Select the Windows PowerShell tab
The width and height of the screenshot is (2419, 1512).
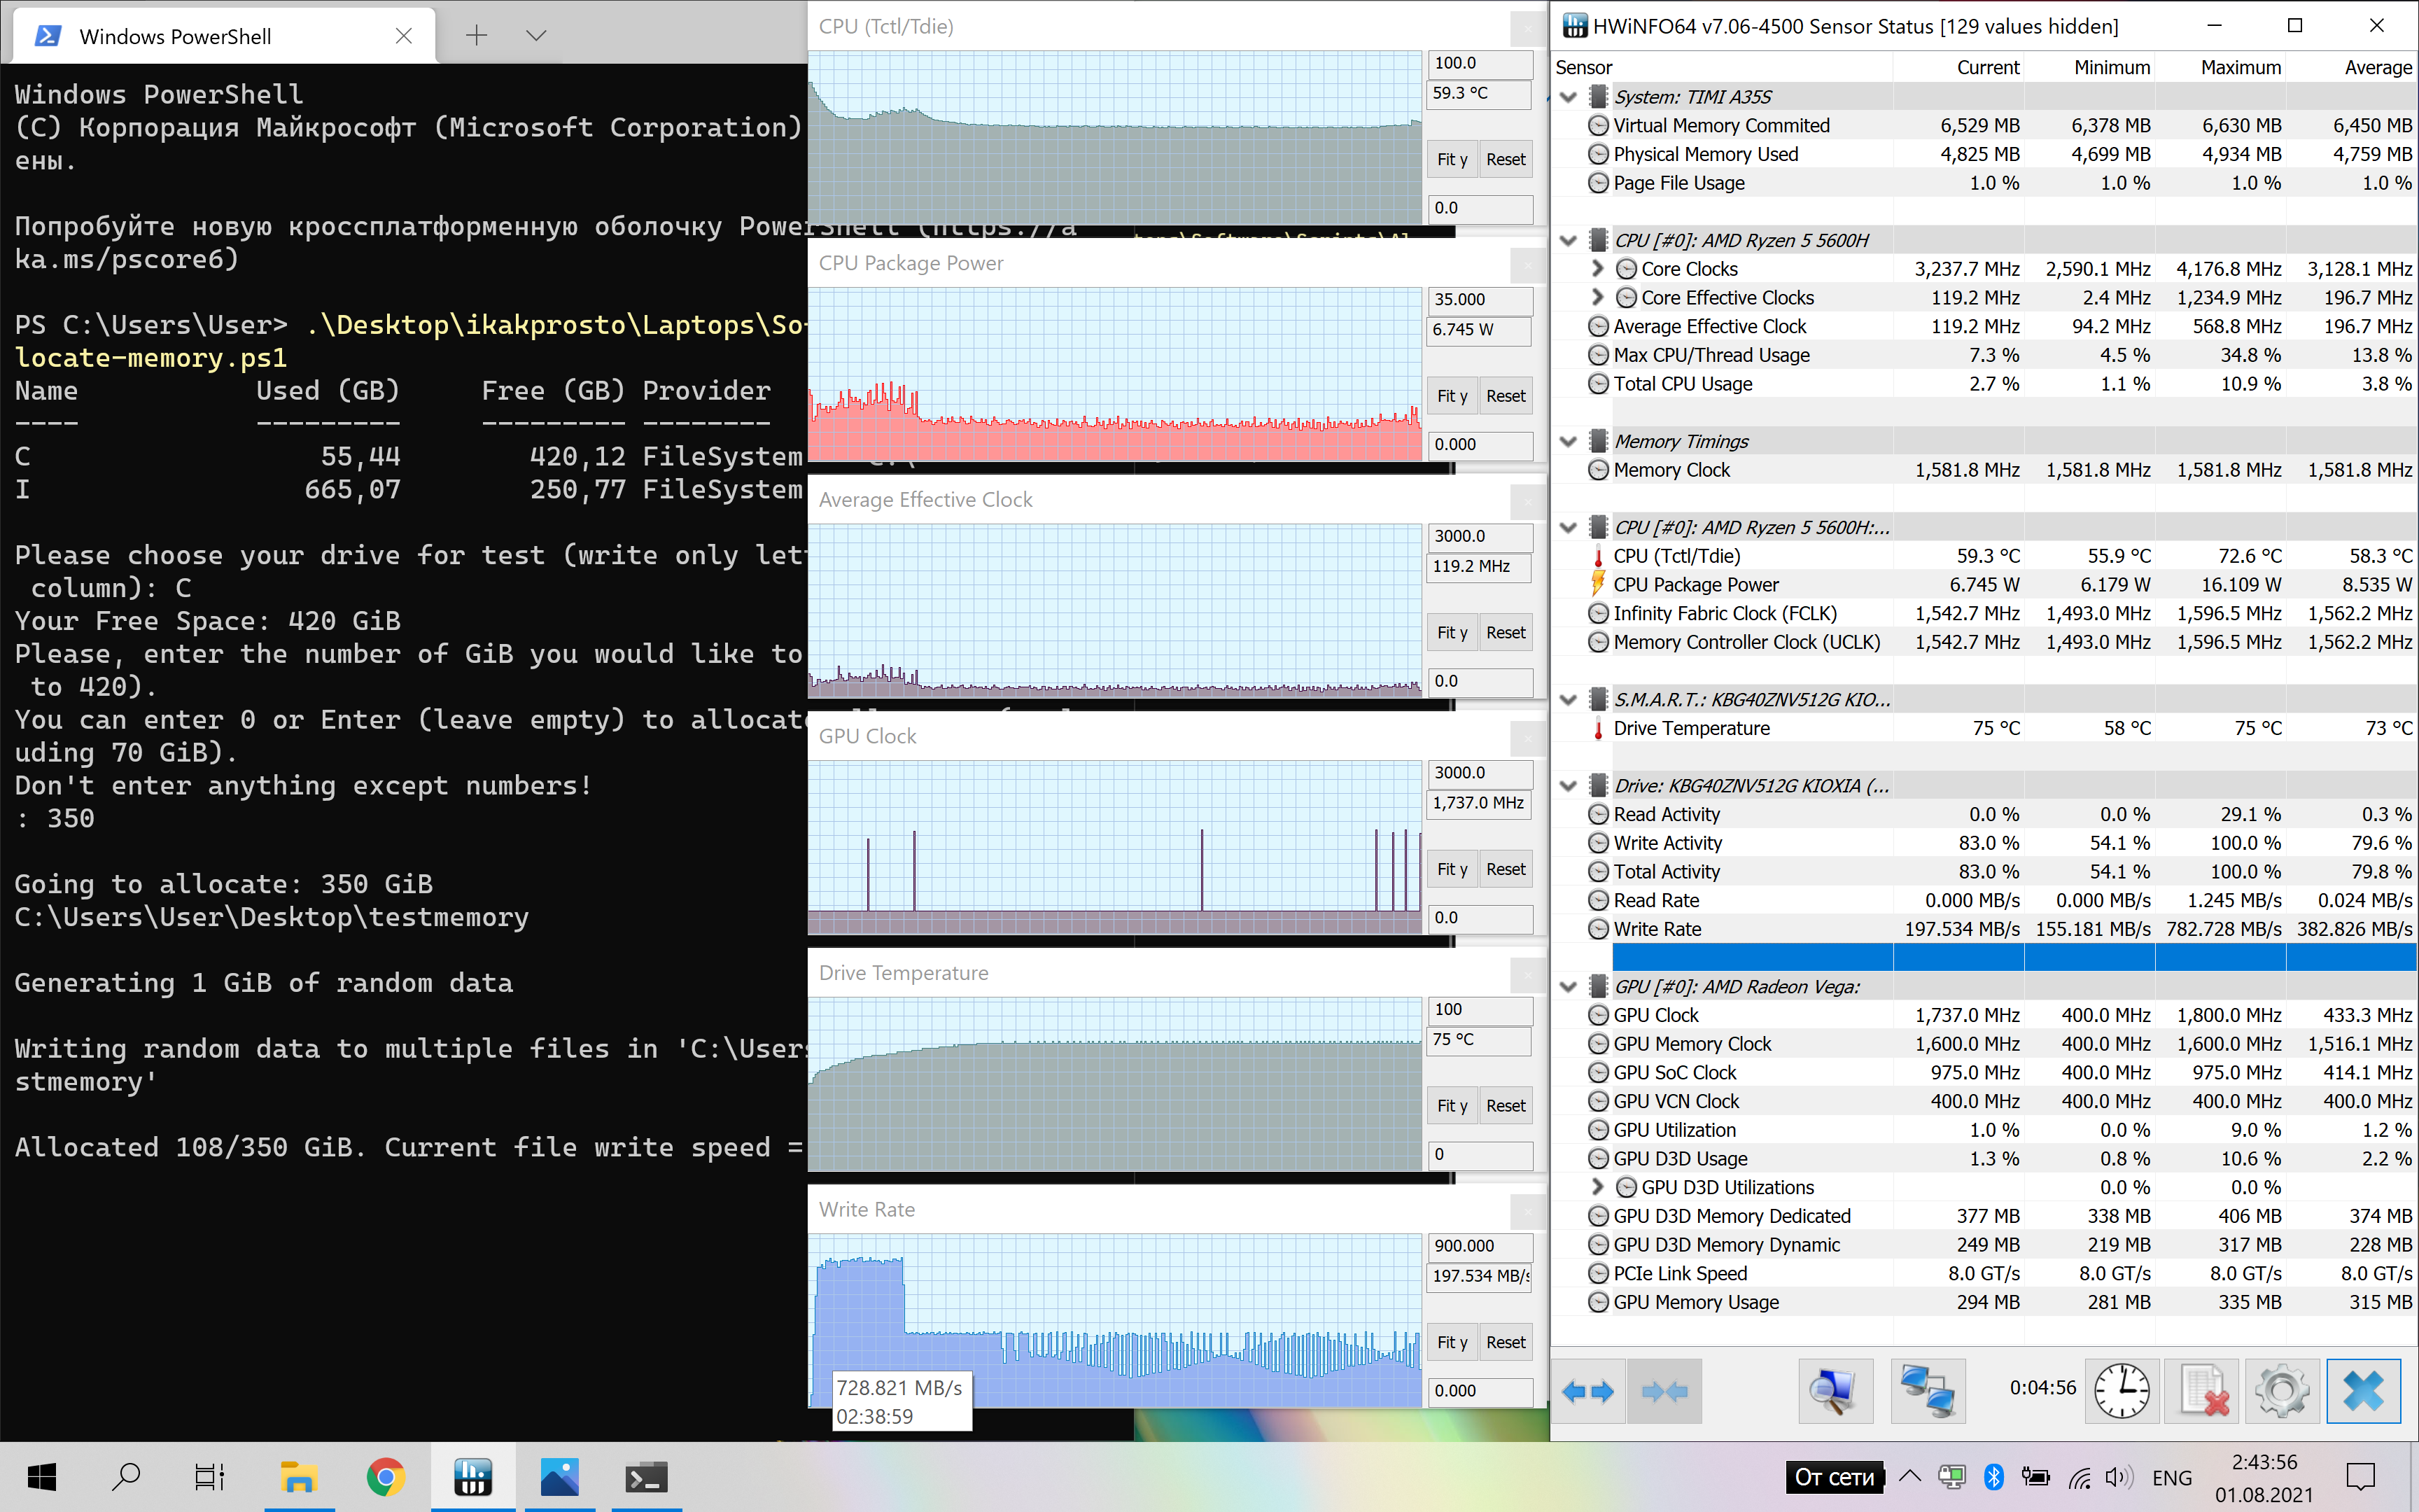tap(223, 36)
